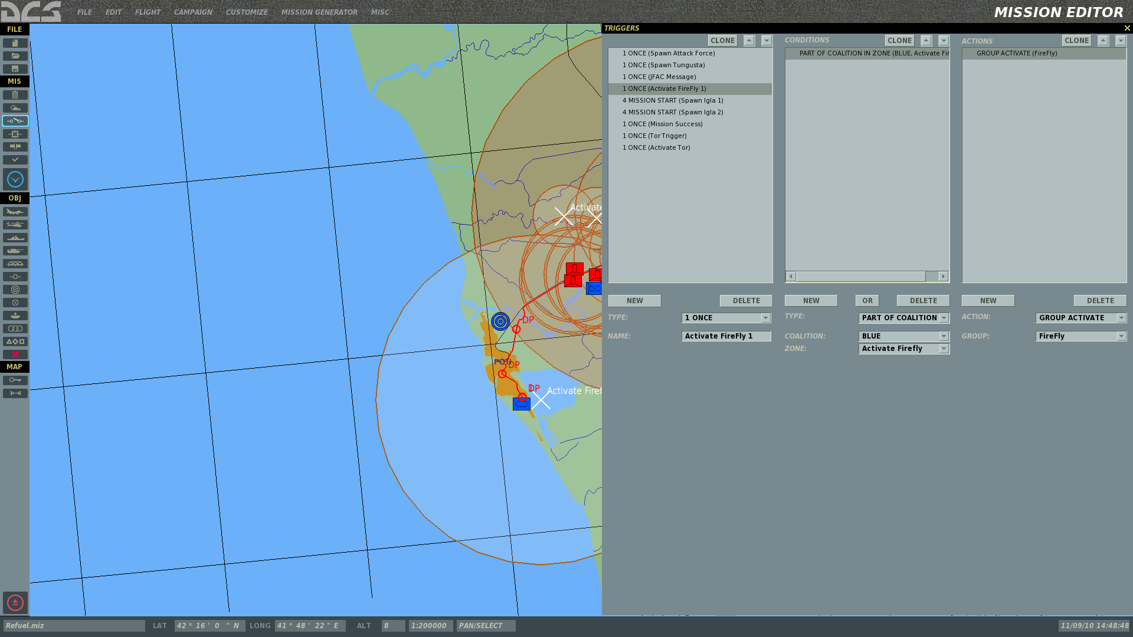Add NEW action

click(988, 301)
